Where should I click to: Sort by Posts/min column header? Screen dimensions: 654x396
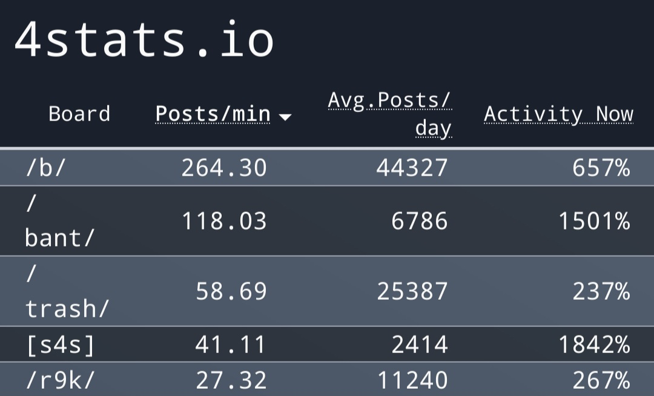tap(213, 114)
